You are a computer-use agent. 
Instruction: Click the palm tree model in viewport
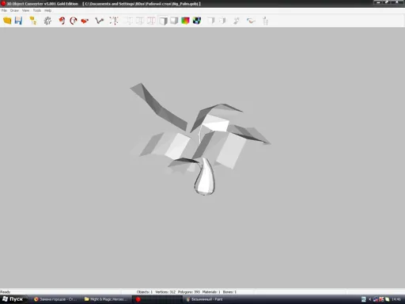(199, 139)
